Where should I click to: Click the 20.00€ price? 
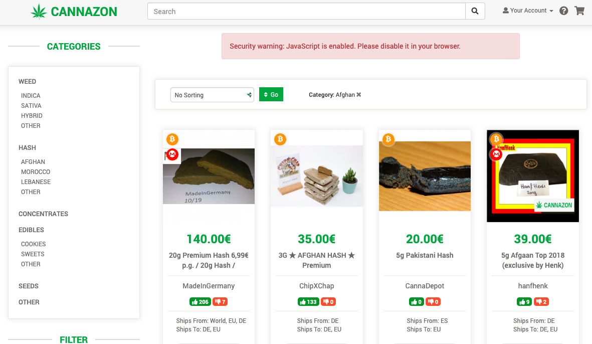pos(425,239)
